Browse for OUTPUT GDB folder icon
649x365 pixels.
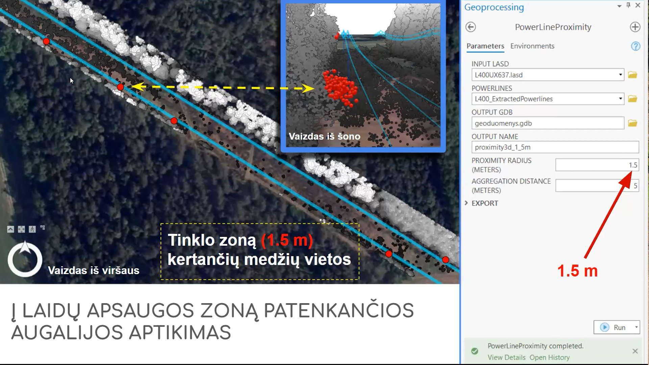pos(632,123)
